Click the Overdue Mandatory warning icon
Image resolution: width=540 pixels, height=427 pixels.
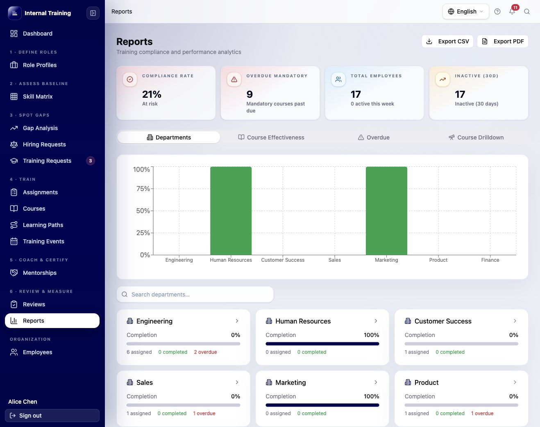click(x=234, y=79)
